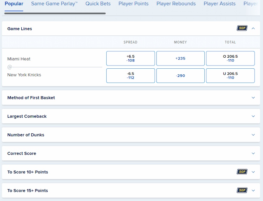
Task: Expand To Score 10+ Points chevron
Action: coord(253,172)
